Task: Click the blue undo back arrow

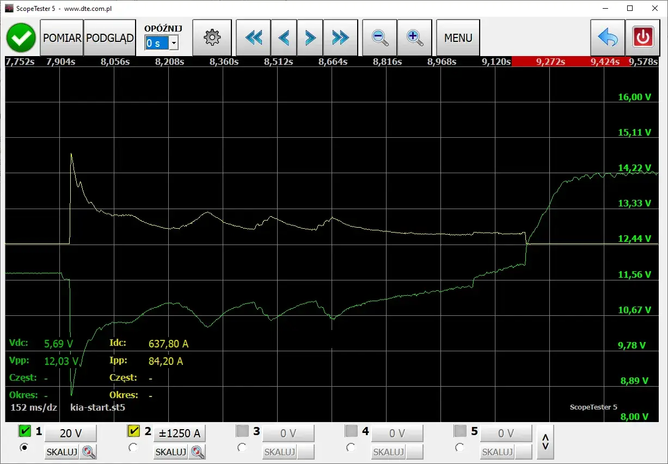Action: (608, 38)
